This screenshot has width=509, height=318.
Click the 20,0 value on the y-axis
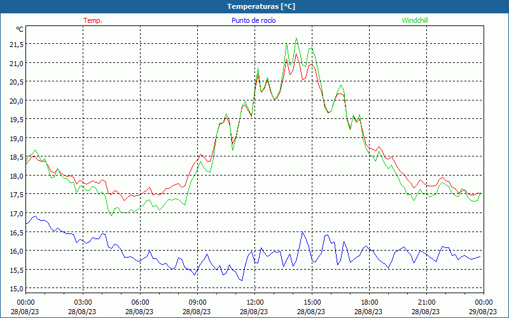[17, 101]
